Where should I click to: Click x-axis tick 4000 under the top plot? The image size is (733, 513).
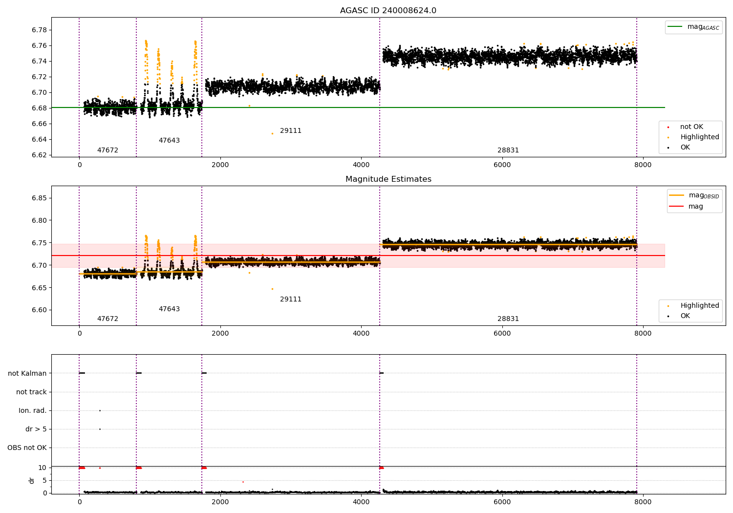361,165
